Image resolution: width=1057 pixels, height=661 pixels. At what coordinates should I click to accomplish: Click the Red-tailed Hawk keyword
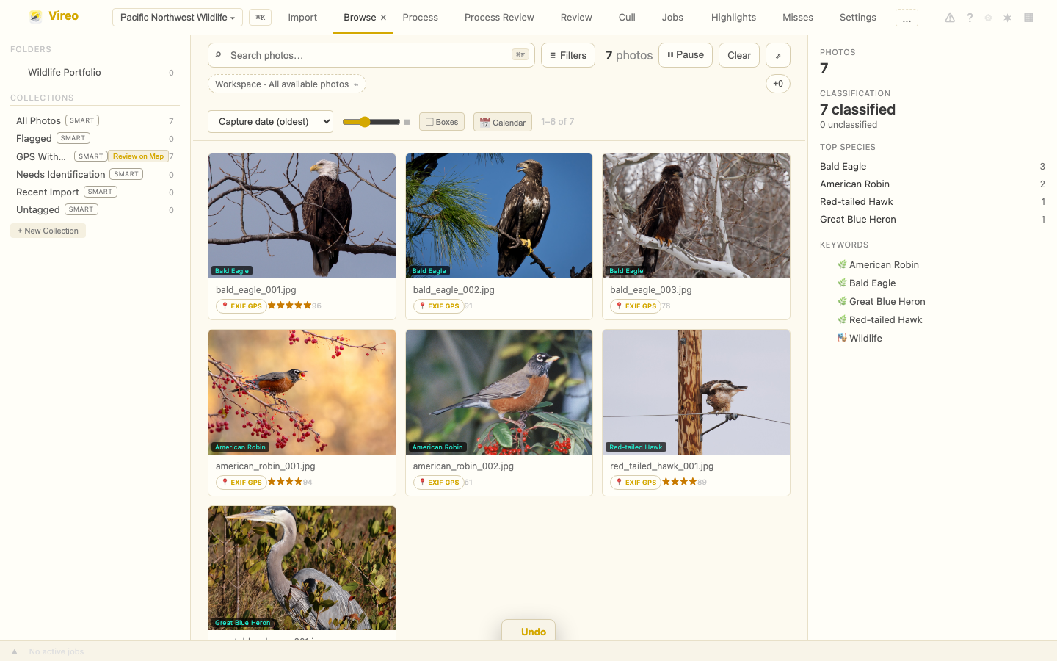coord(885,319)
